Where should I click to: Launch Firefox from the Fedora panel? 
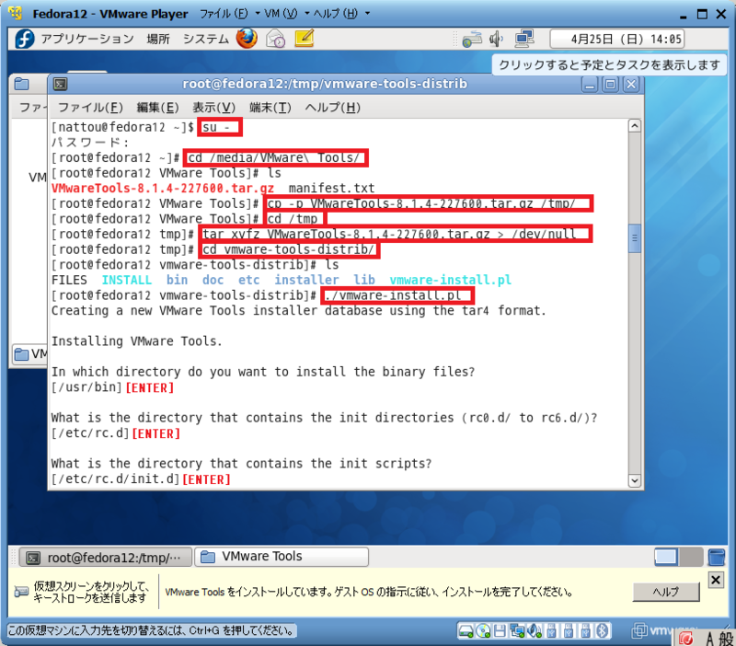[x=247, y=39]
